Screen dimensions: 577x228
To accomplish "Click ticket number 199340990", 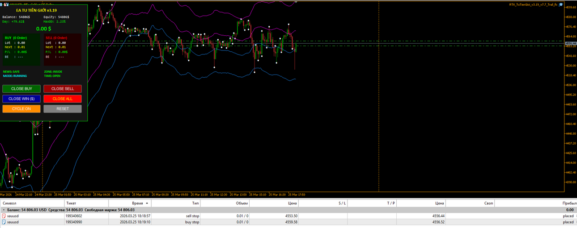I will 74,222.
